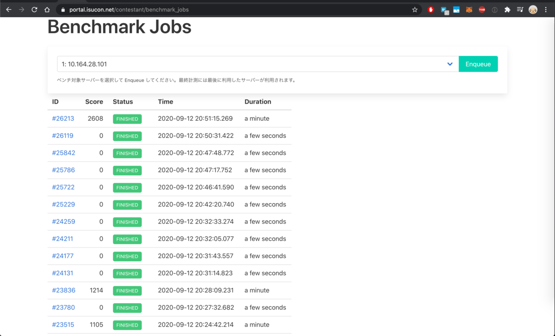
Task: Open the blue B! extension with badge
Action: pos(444,10)
